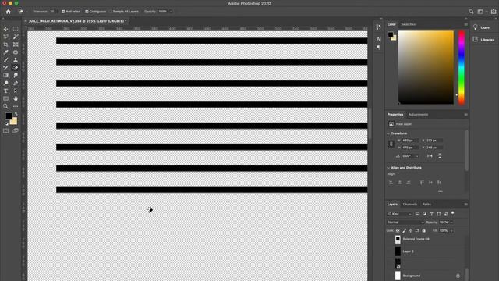This screenshot has width=499, height=281.
Task: Pick a color in the color field
Action: click(x=426, y=67)
